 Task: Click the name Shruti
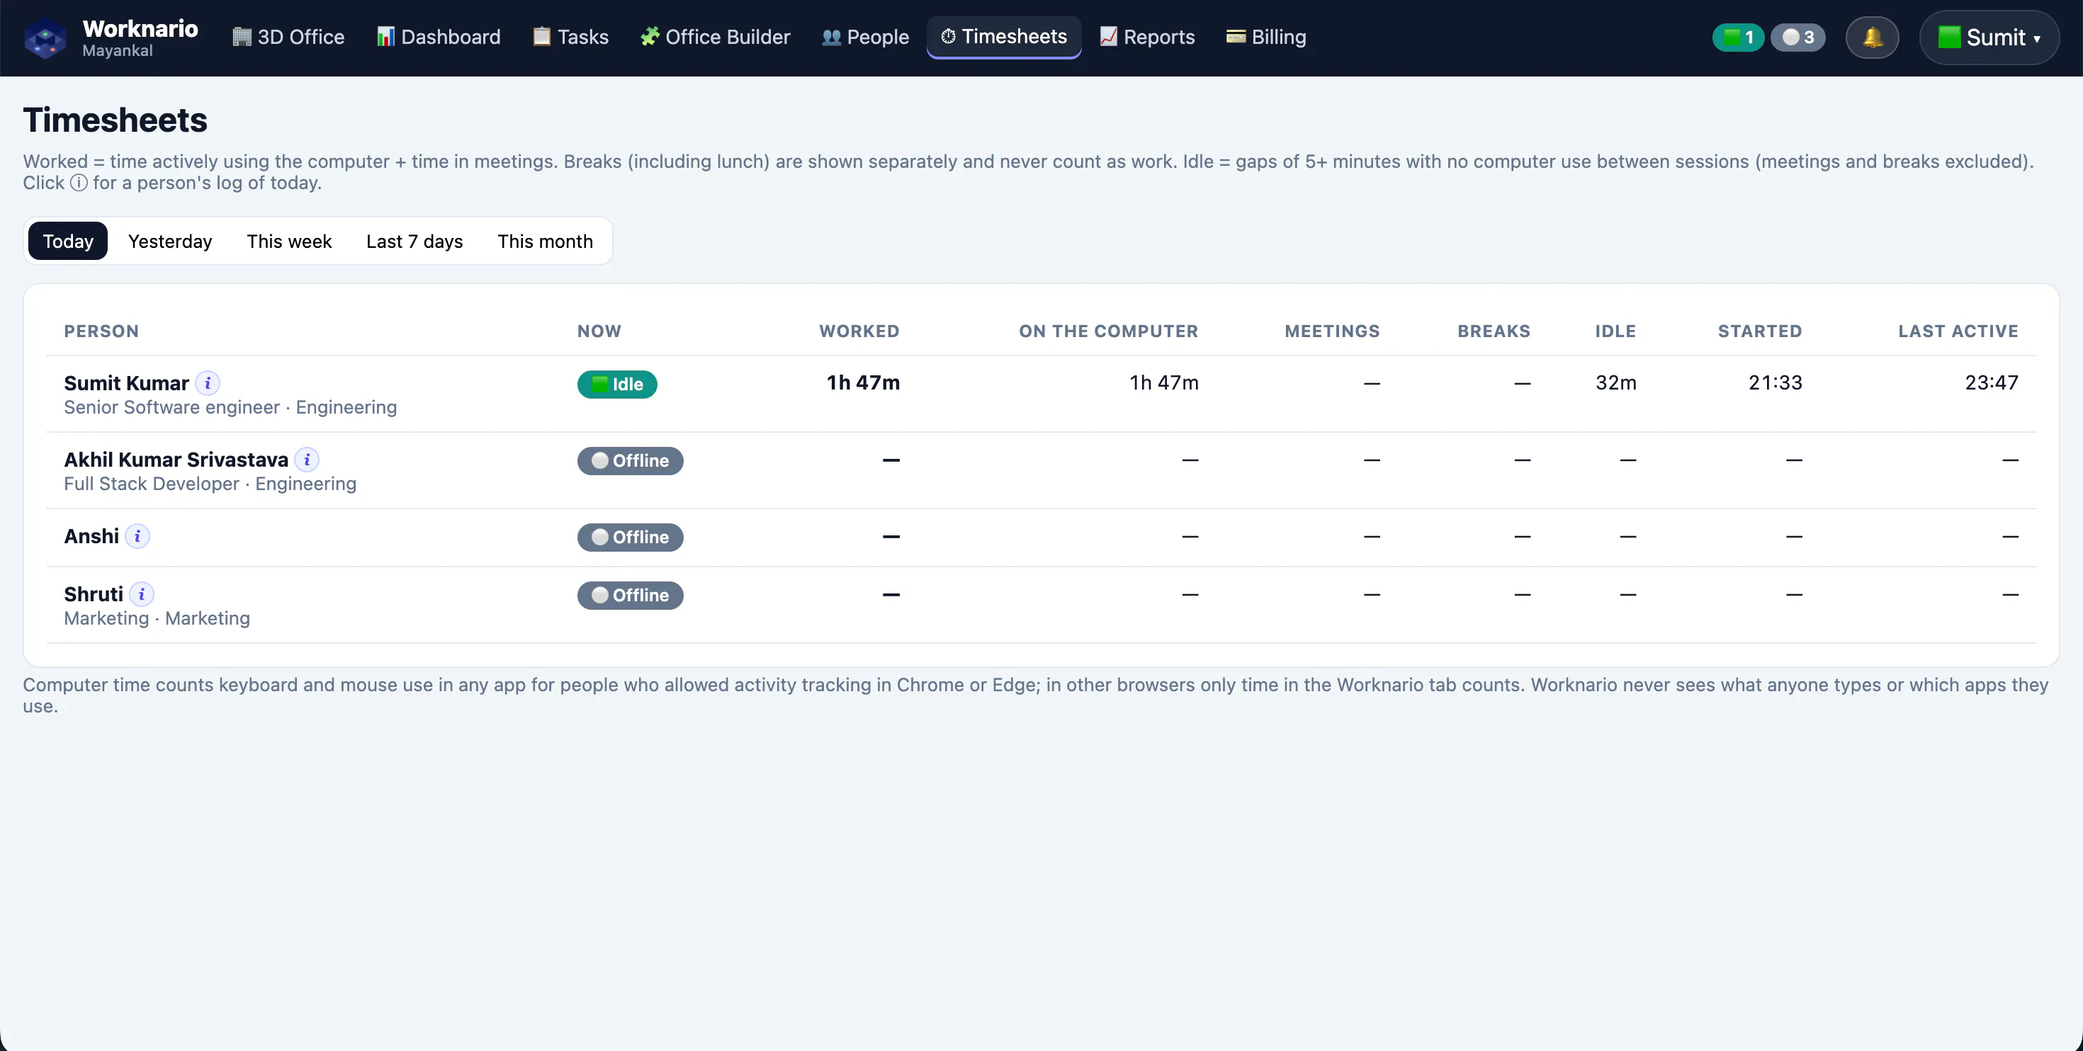94,594
